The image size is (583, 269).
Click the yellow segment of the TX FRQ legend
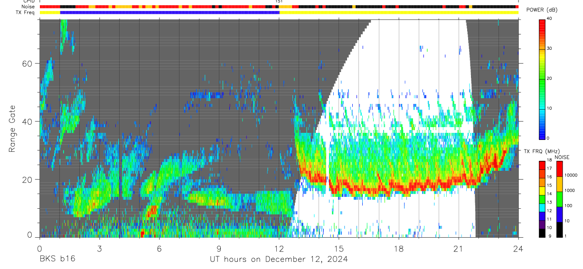click(x=542, y=190)
